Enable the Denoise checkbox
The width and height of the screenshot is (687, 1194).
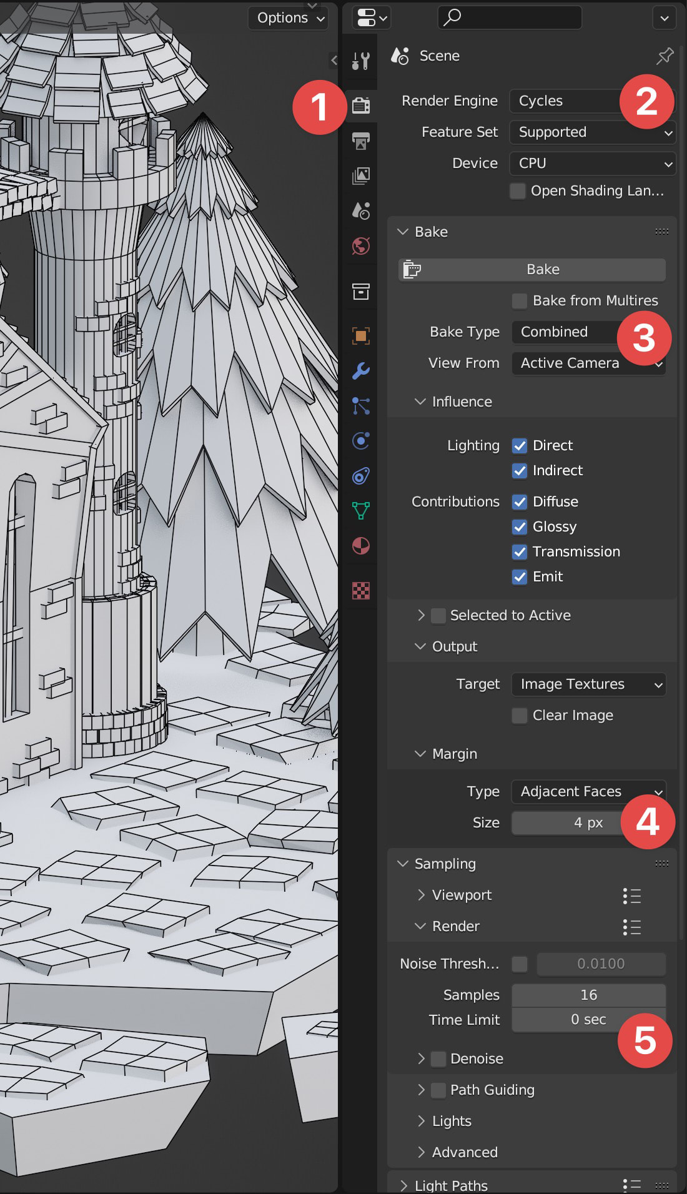[x=438, y=1059]
